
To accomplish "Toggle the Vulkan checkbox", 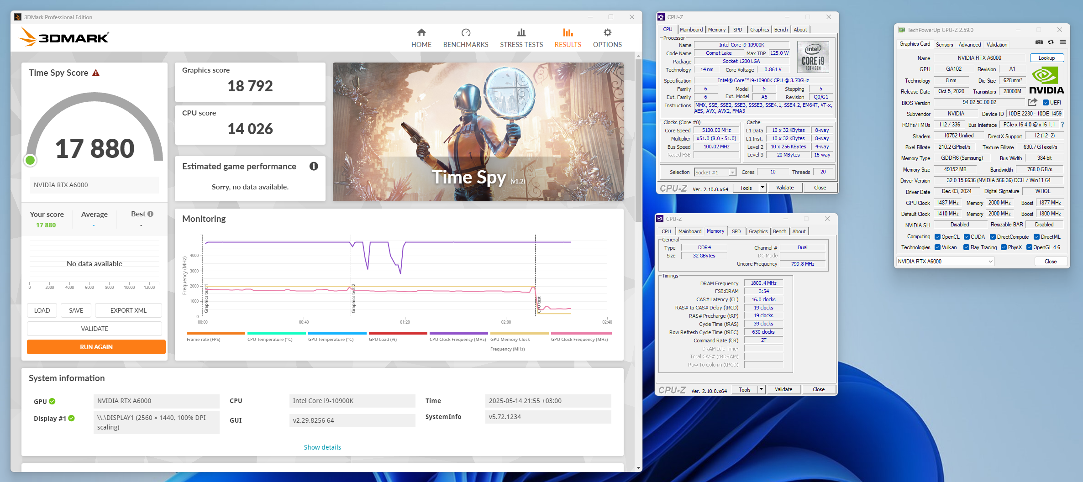I will coord(937,247).
